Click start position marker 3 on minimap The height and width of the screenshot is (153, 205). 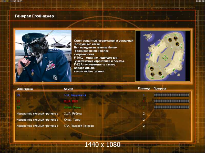(x=152, y=74)
